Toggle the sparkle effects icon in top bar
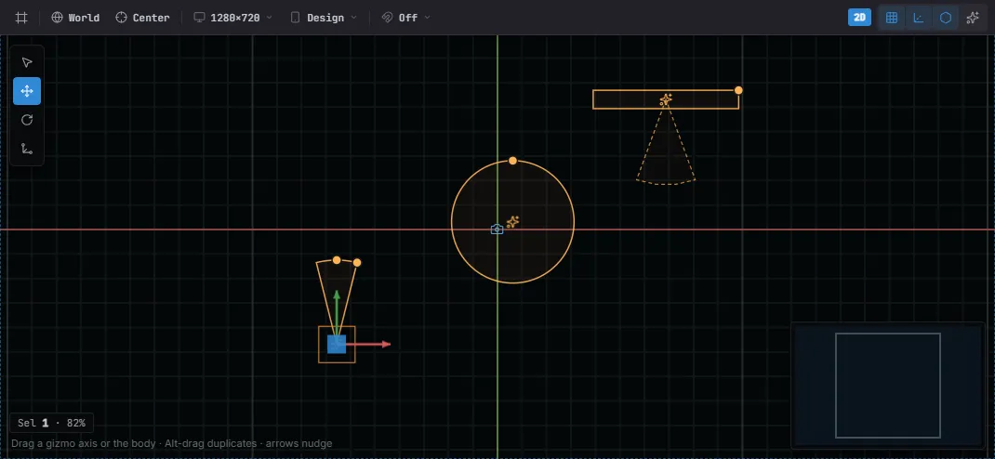This screenshot has height=459, width=995. [973, 18]
